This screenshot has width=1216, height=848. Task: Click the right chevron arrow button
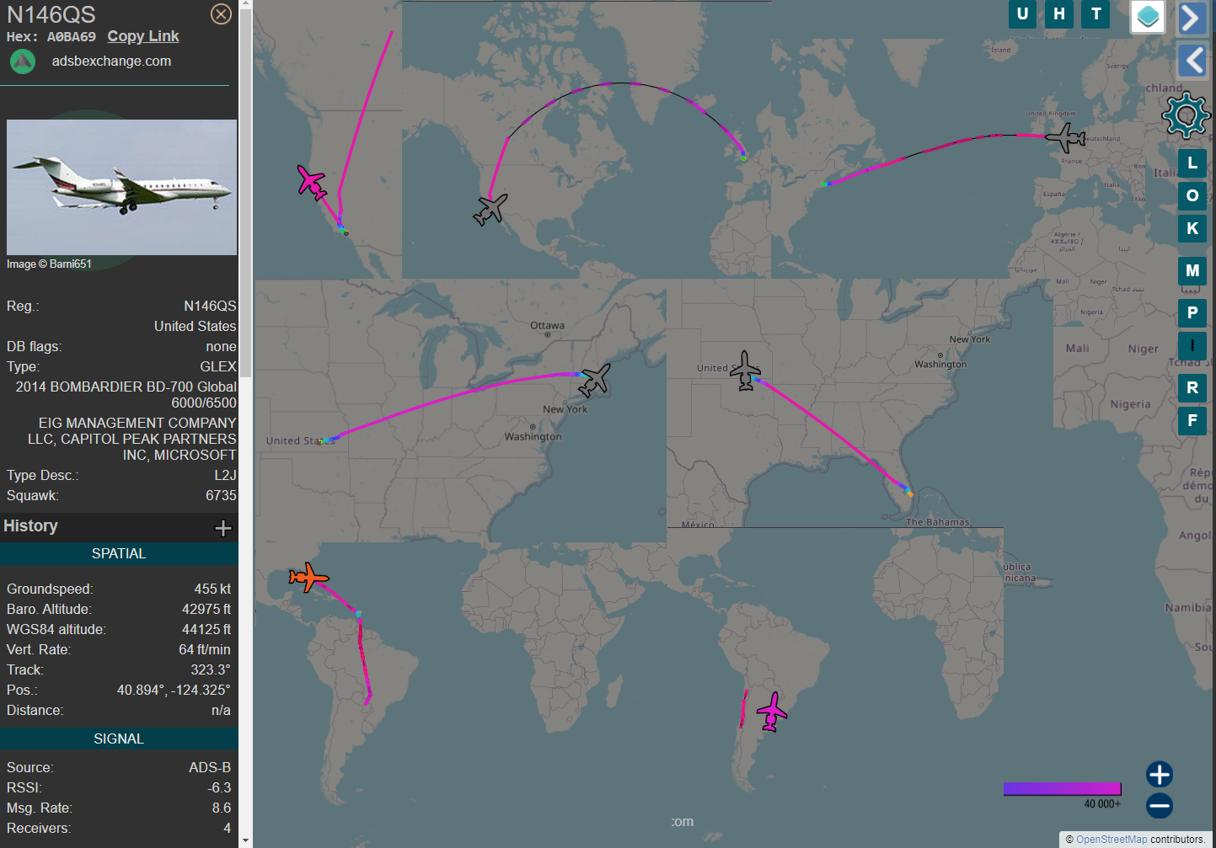click(x=1192, y=18)
